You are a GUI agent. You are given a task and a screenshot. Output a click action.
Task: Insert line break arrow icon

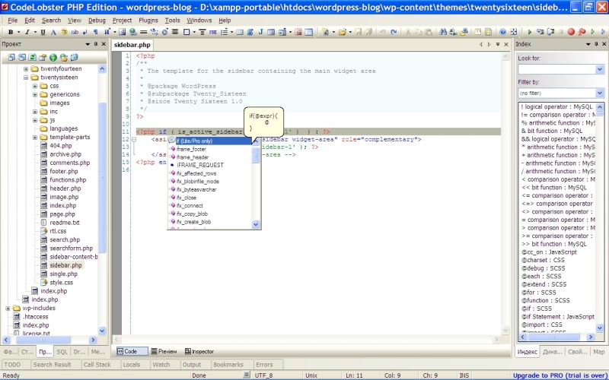coord(84,32)
